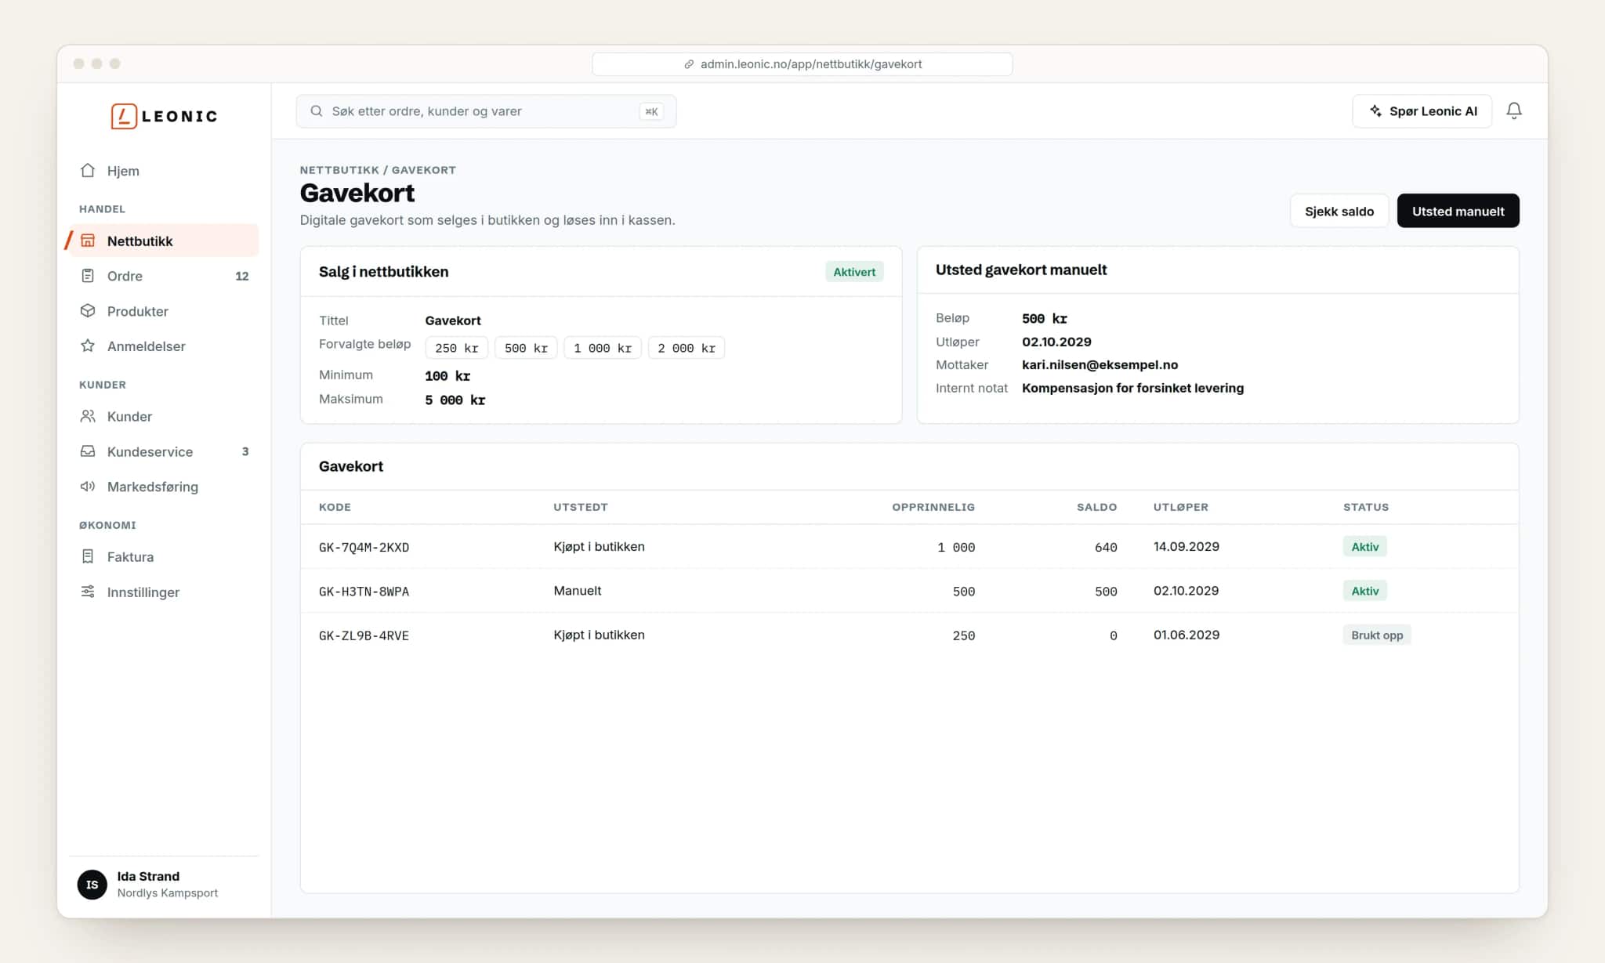
Task: Click the Anmeldelser star icon
Action: click(x=88, y=346)
